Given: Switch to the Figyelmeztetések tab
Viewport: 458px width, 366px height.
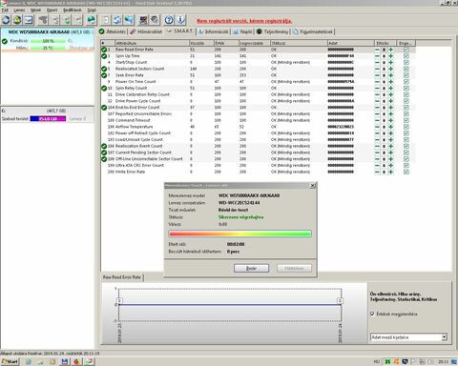Looking at the screenshot, I should pyautogui.click(x=313, y=31).
